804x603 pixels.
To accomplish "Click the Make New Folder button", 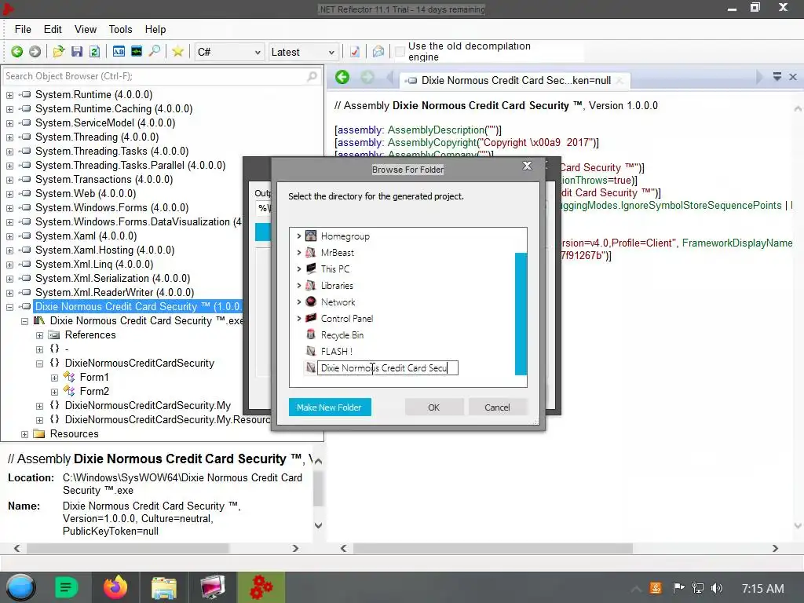I will 330,407.
